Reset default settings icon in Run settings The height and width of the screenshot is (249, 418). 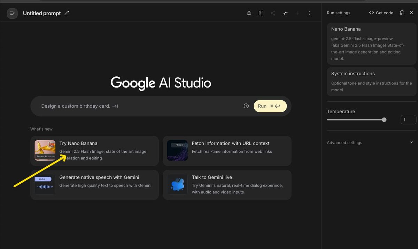tap(402, 13)
